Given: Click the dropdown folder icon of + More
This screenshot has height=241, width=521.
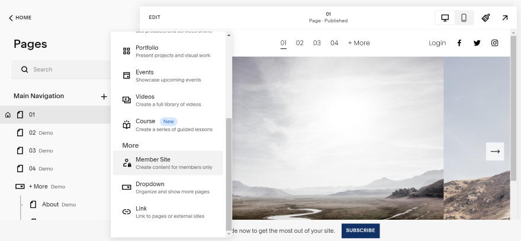Looking at the screenshot, I should pyautogui.click(x=20, y=187).
